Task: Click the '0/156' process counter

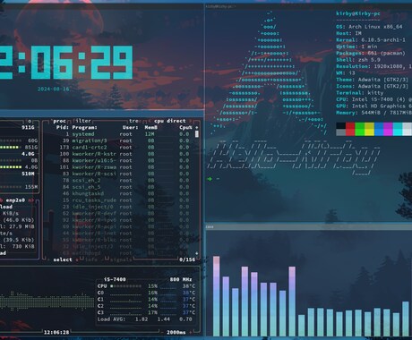Action: (x=187, y=259)
